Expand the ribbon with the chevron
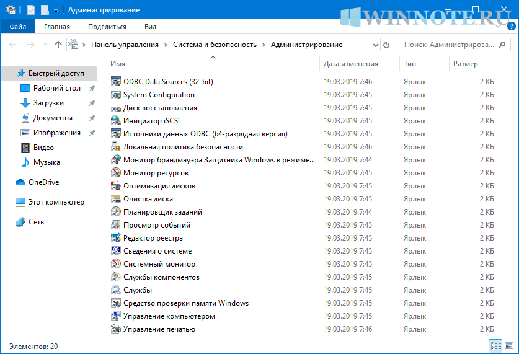Image resolution: width=519 pixels, height=354 pixels. (498, 26)
